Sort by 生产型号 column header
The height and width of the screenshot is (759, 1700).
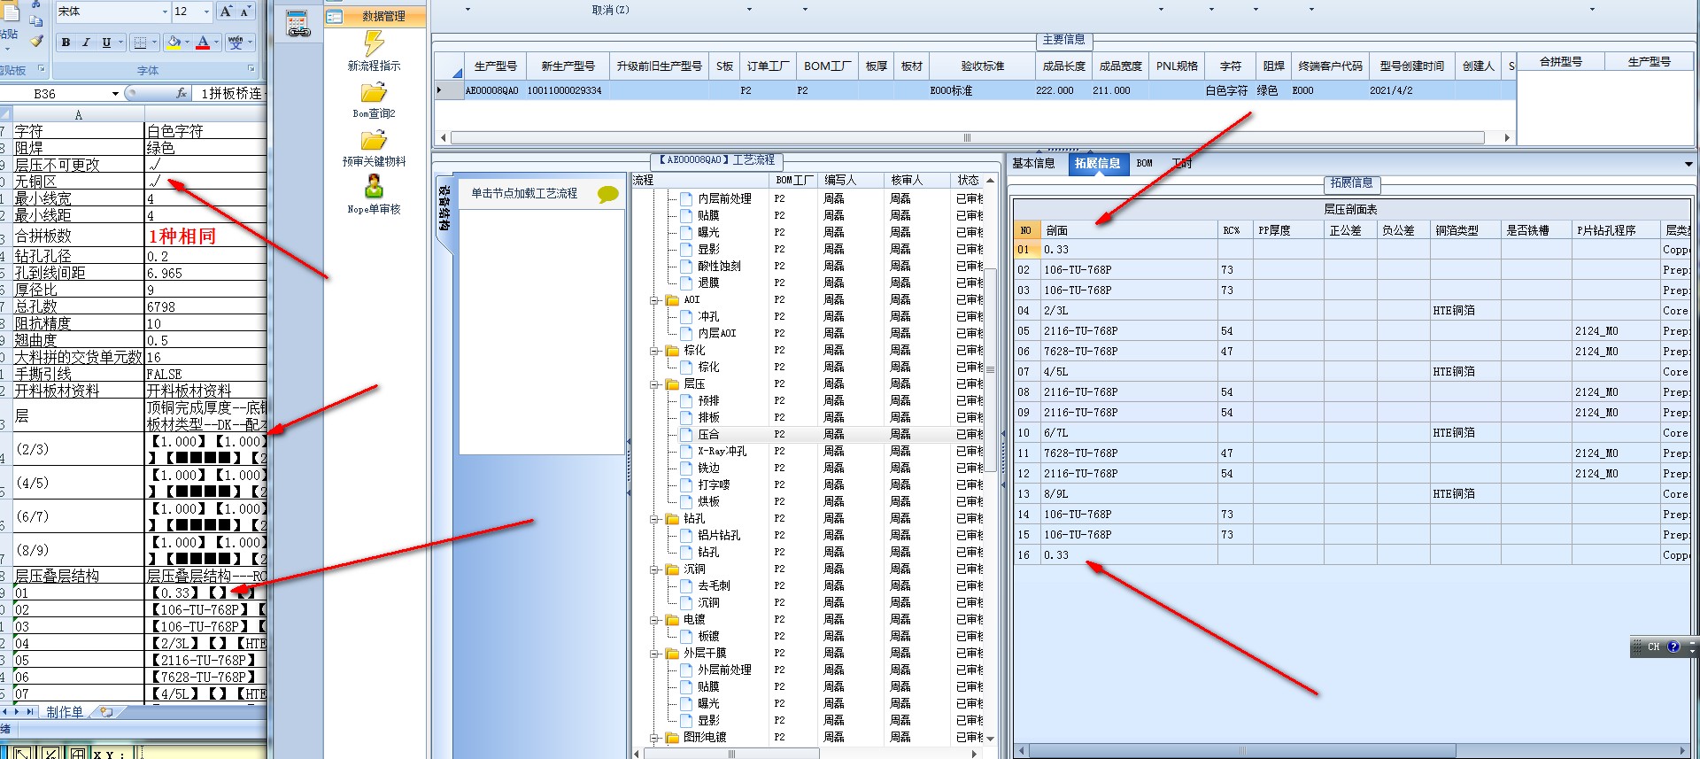click(495, 66)
